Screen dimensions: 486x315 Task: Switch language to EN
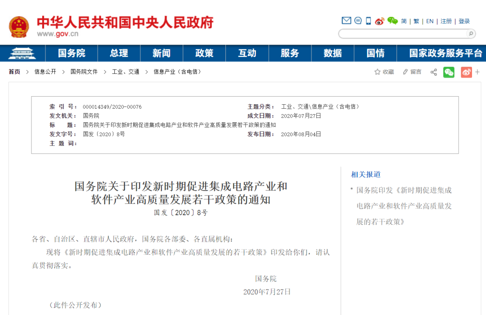pos(430,21)
